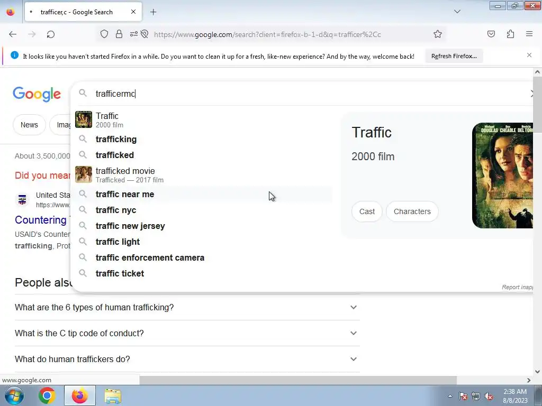Choose traffic new jersey suggestion
The image size is (542, 406).
pyautogui.click(x=202, y=226)
